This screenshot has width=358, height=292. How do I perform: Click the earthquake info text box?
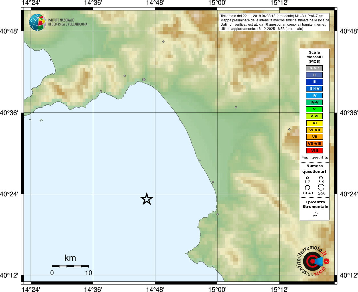(x=274, y=22)
